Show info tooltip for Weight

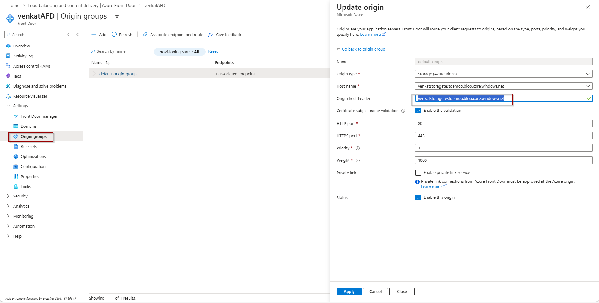coord(358,160)
